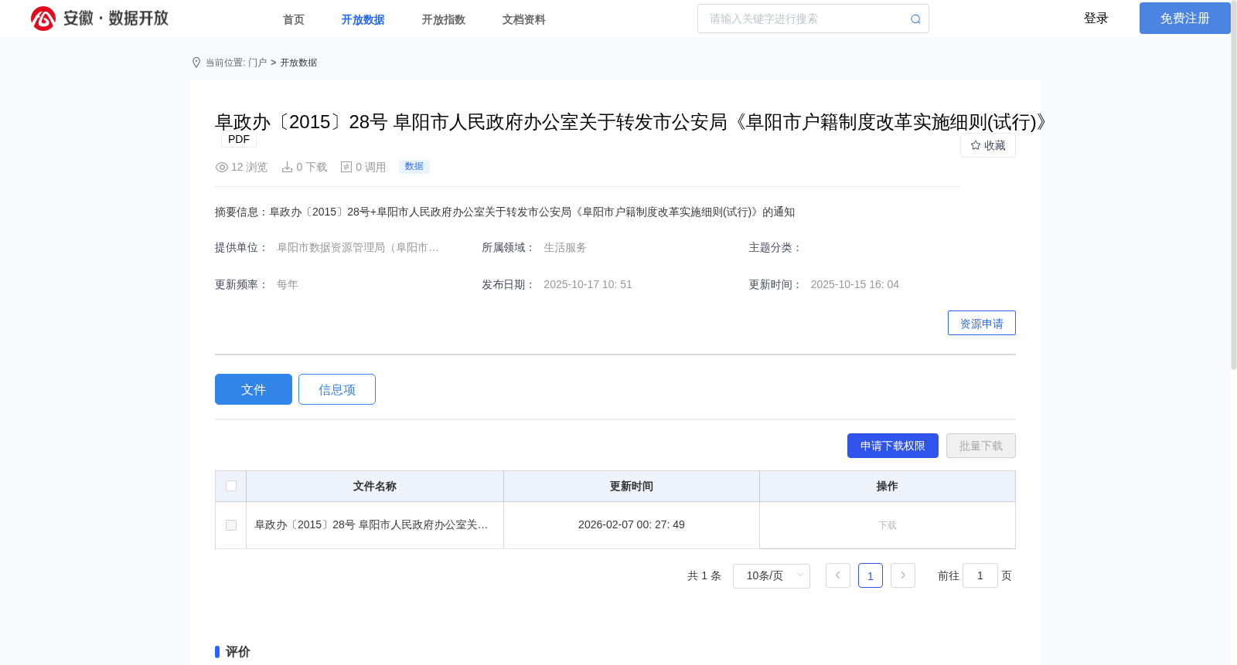Image resolution: width=1237 pixels, height=665 pixels.
Task: Click the 文件名称 column header
Action: (x=375, y=486)
